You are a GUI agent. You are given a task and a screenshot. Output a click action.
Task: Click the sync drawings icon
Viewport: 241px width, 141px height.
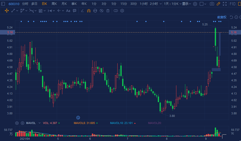[x=95, y=11]
